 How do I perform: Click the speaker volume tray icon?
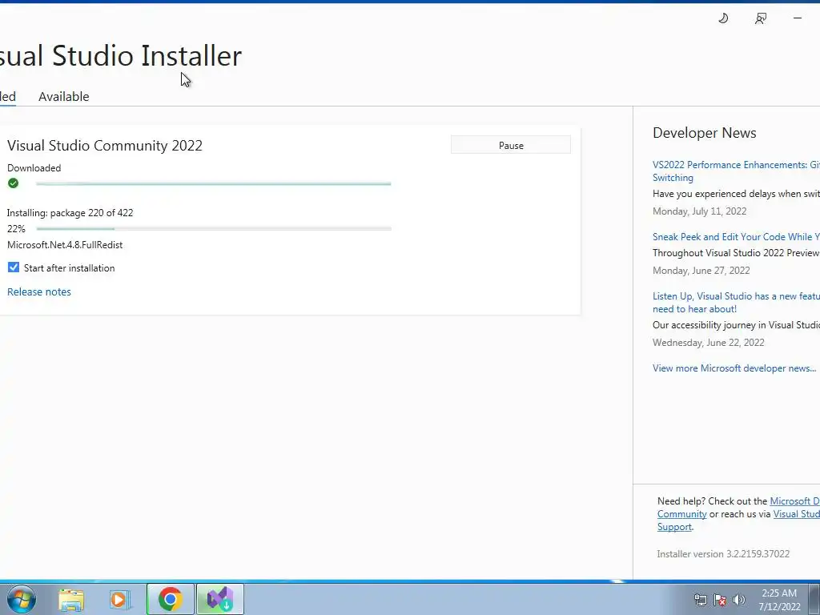[739, 600]
